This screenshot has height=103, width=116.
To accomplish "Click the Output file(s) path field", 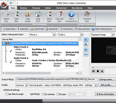I will [x=56, y=79].
